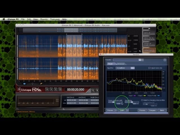Screen dimensions: 180x135
Task: Open the Help menu
Action: point(64,19)
